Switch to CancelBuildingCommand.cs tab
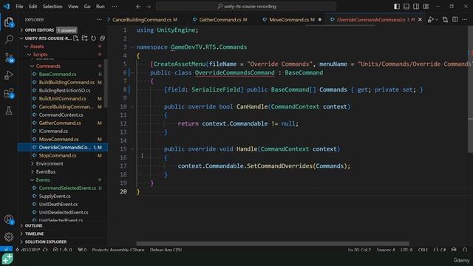 coord(144,20)
